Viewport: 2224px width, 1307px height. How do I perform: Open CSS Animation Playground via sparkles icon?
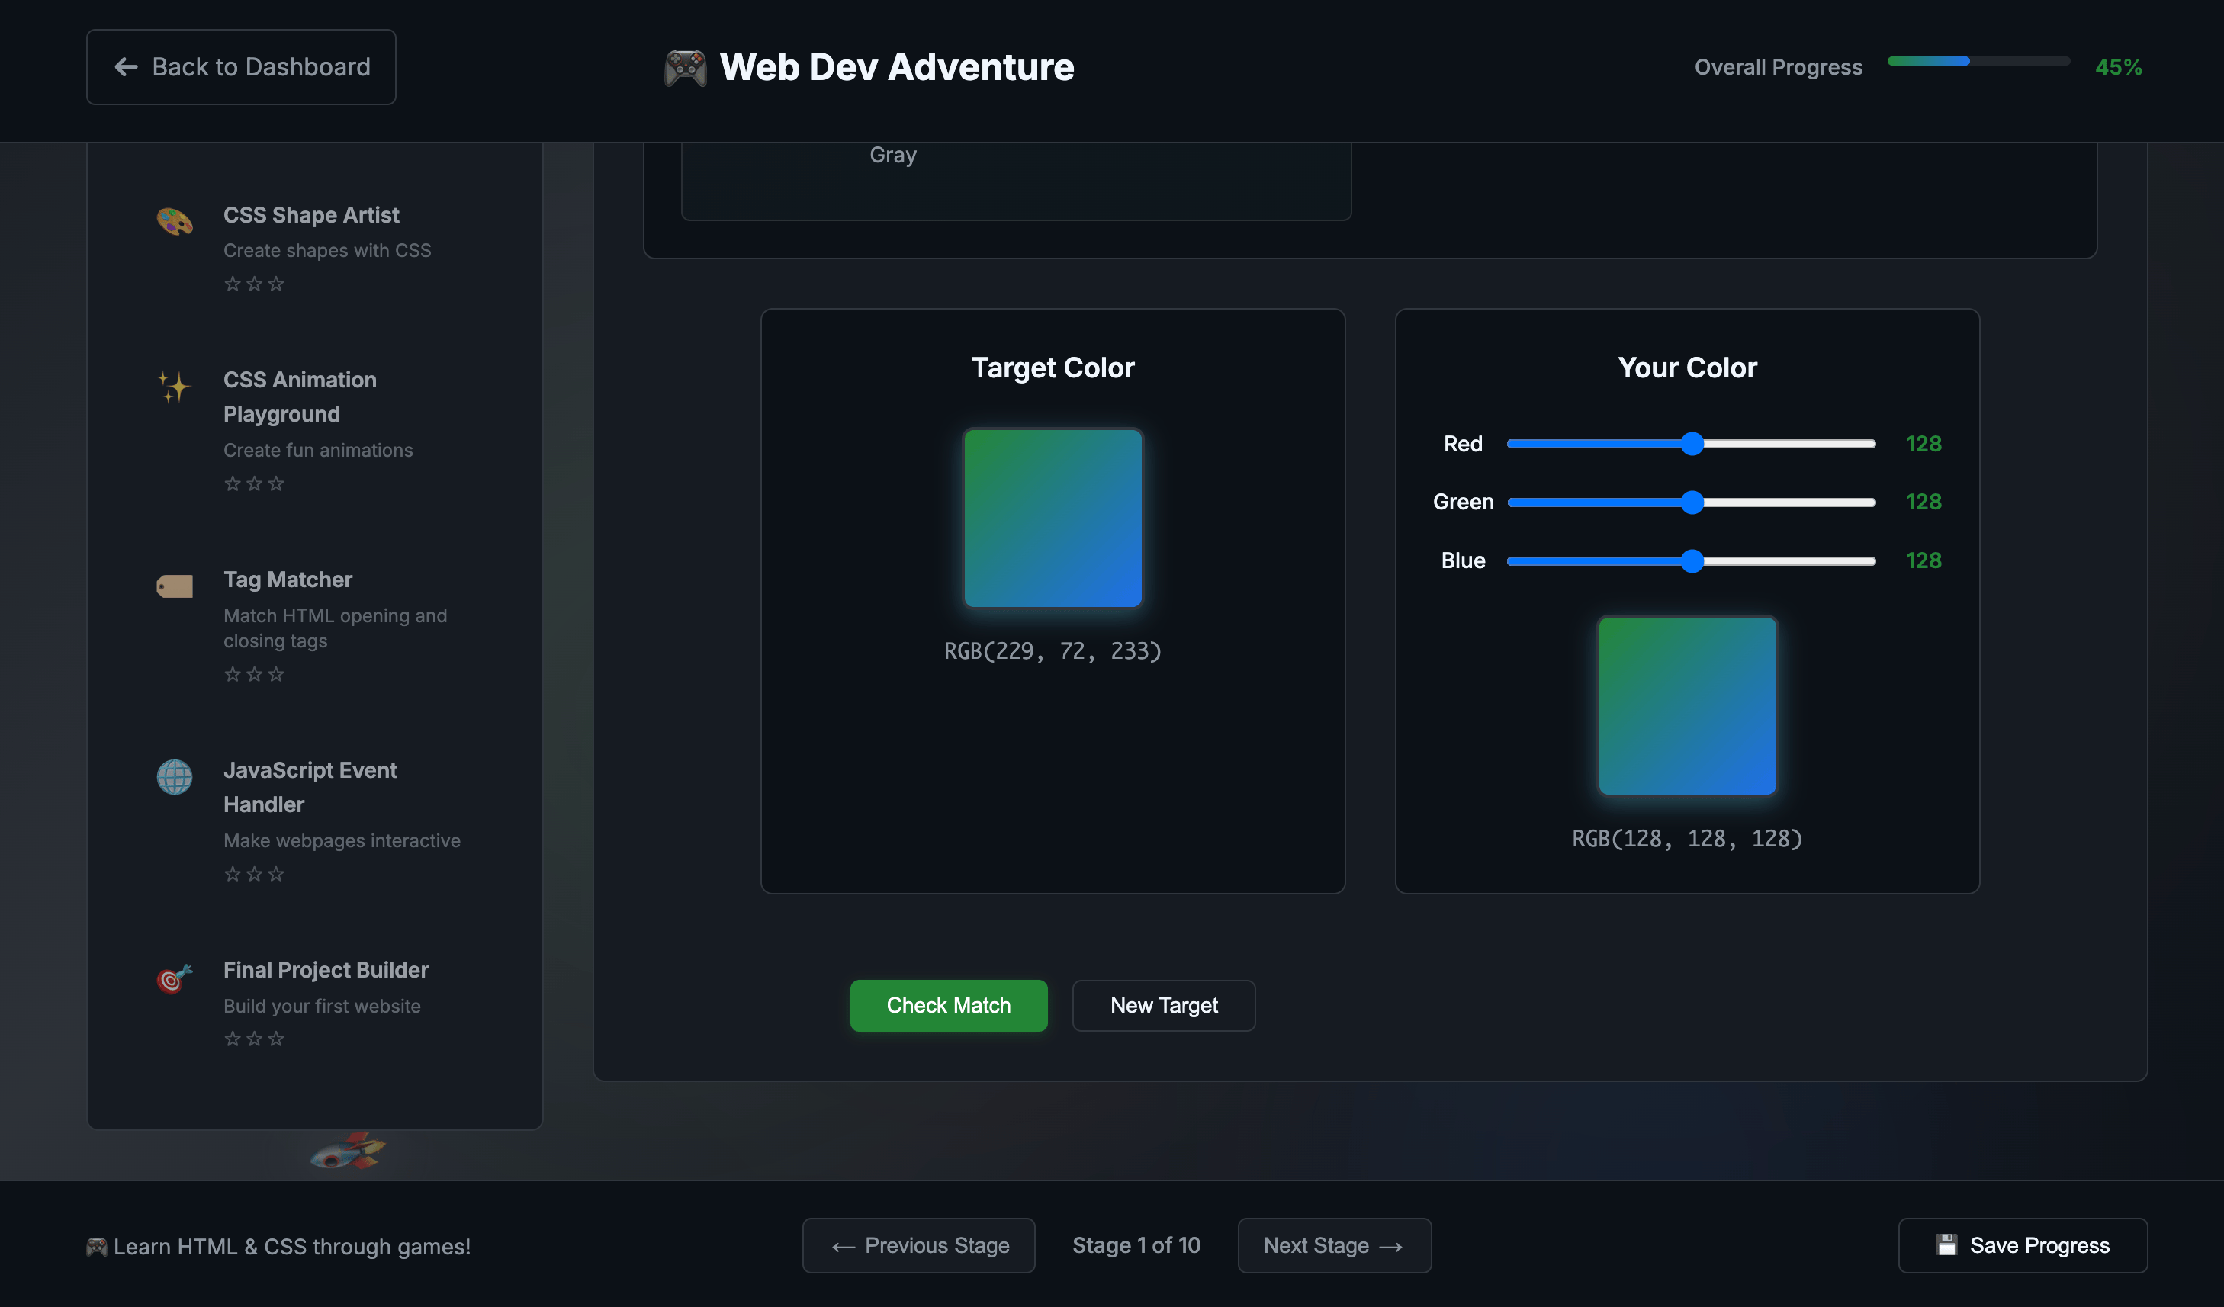click(x=174, y=388)
